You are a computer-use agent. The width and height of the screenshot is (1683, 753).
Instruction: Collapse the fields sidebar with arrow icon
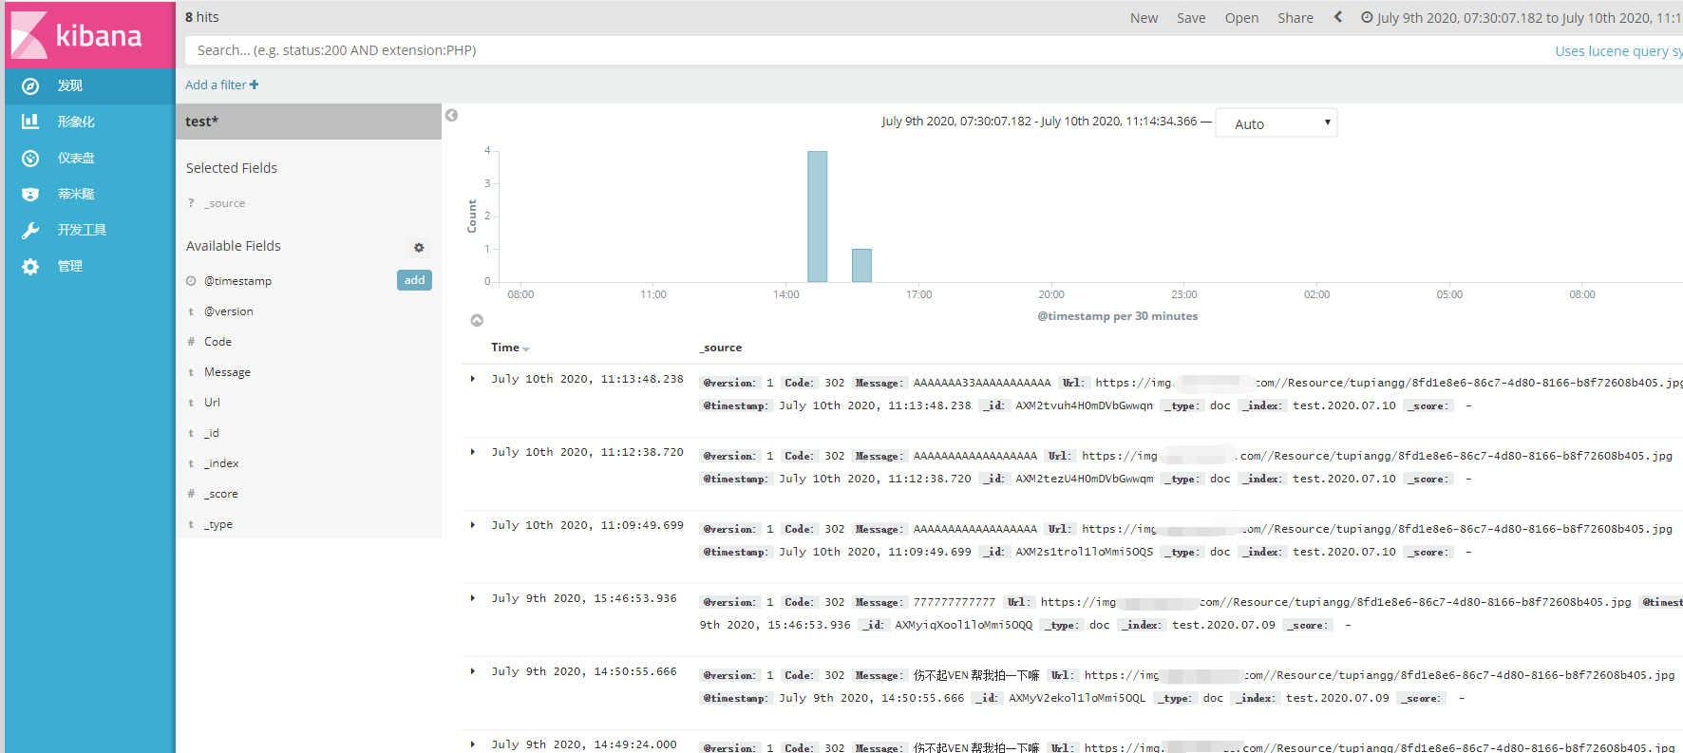(452, 115)
